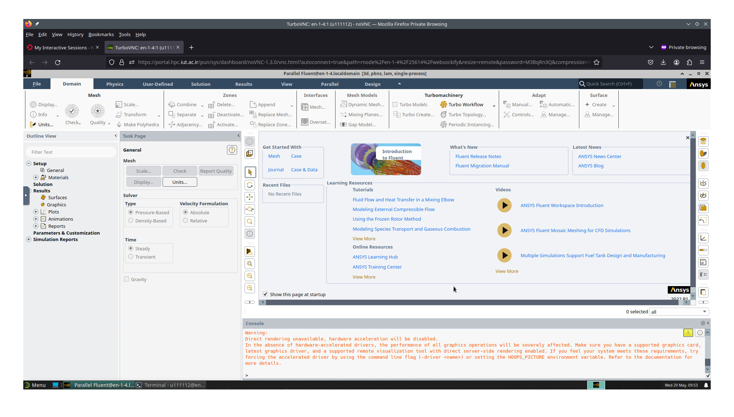Select Pressure-Based solver type

coord(131,212)
